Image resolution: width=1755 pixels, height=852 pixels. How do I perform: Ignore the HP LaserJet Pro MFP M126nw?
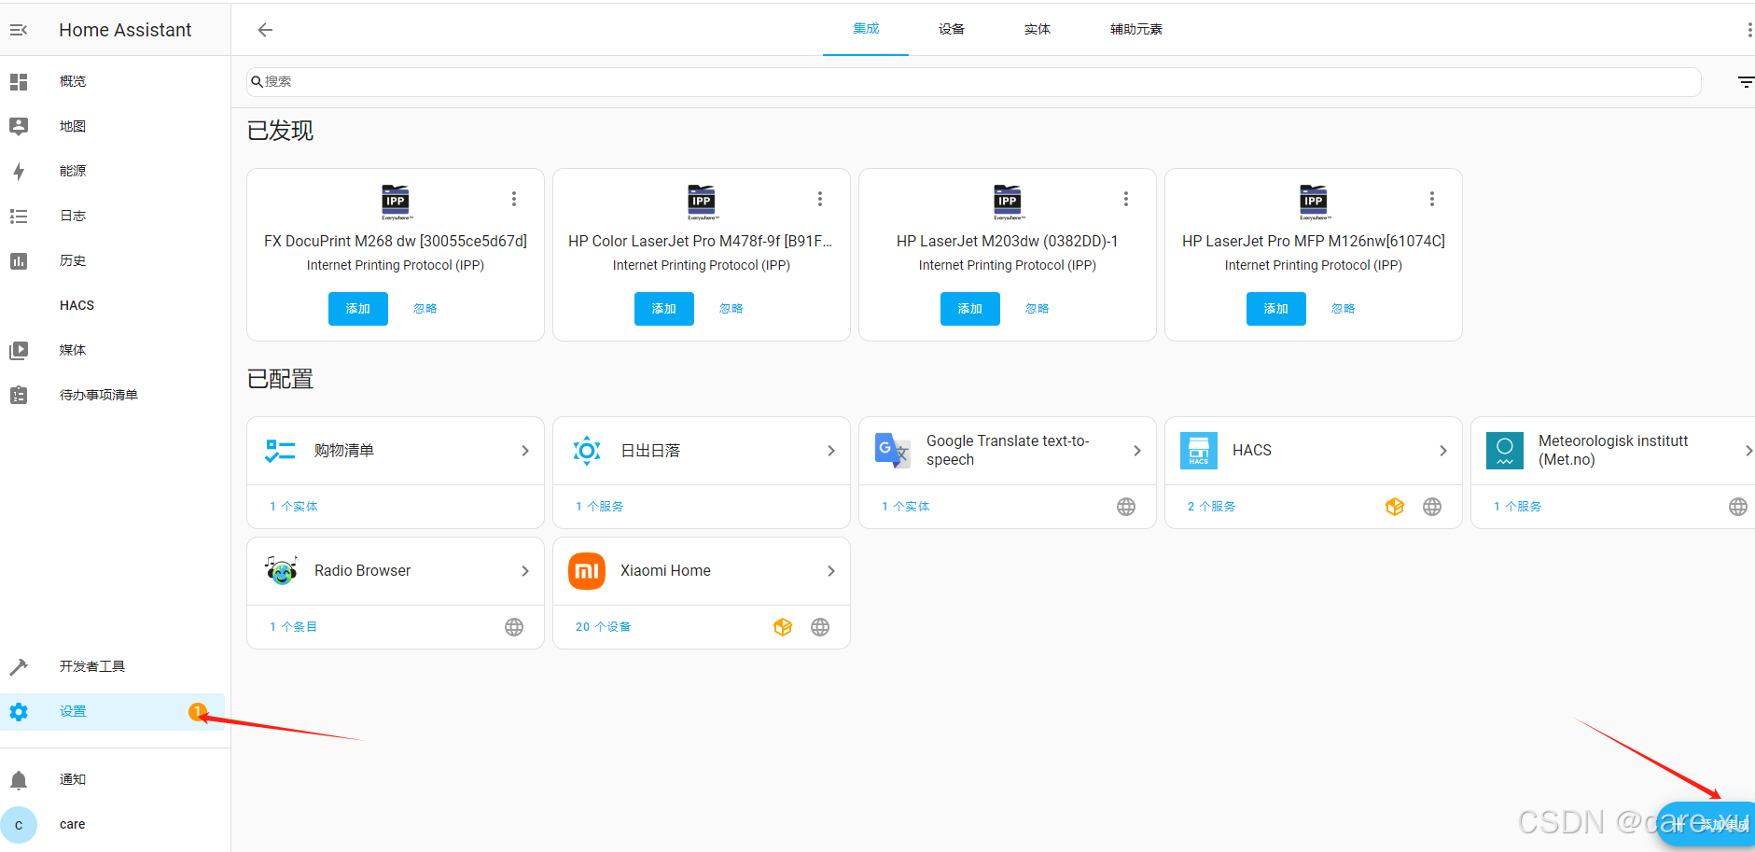[1344, 309]
